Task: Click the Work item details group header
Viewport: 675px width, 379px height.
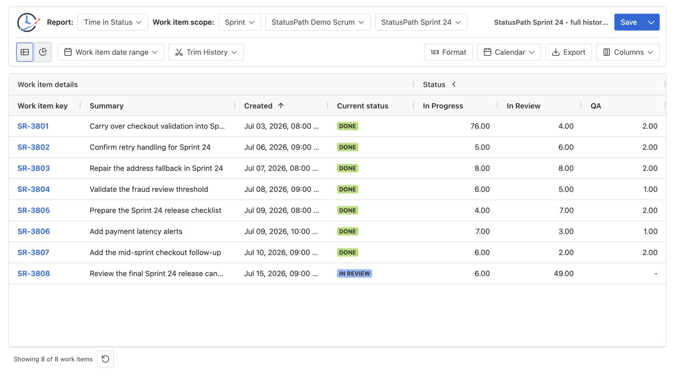Action: pyautogui.click(x=47, y=84)
